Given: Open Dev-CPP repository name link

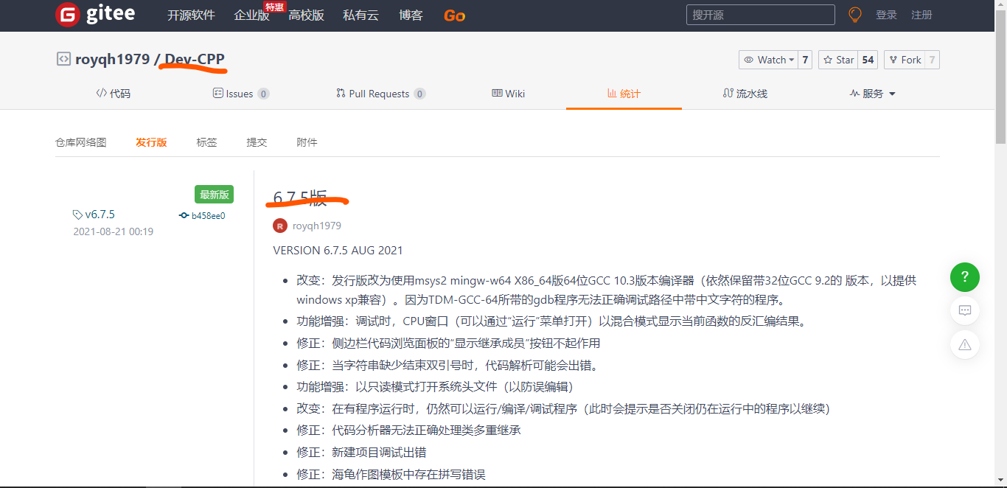Looking at the screenshot, I should click(195, 59).
